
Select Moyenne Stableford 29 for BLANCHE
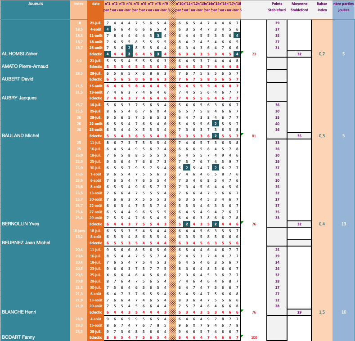[299, 312]
